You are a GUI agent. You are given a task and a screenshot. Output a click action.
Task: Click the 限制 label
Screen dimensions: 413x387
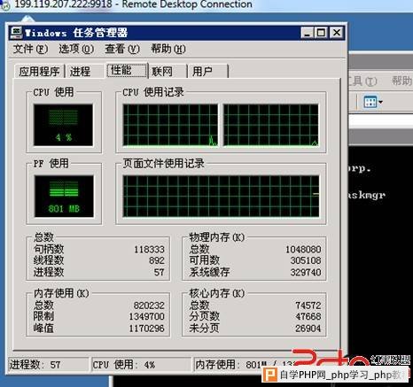43,316
